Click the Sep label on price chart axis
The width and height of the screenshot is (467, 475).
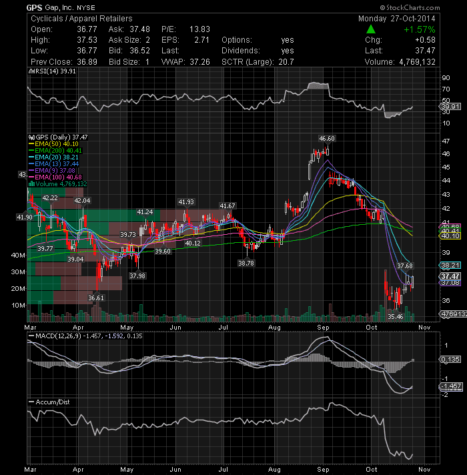point(323,327)
